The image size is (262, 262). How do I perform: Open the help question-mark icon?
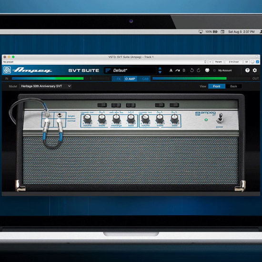247,70
